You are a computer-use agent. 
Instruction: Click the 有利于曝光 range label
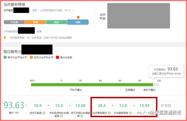[x=150, y=90]
